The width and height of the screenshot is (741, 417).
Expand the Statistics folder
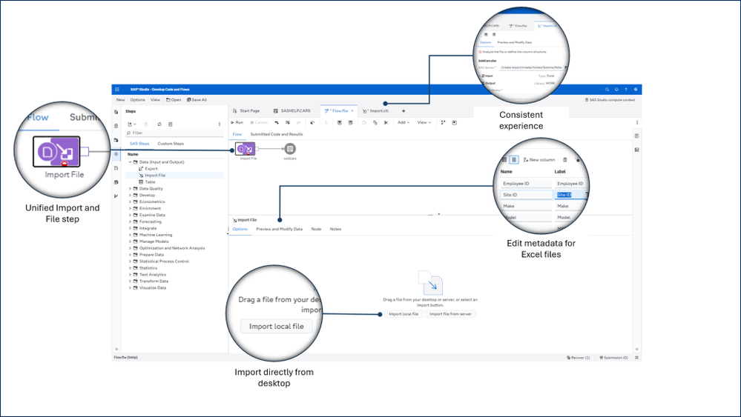tap(131, 267)
